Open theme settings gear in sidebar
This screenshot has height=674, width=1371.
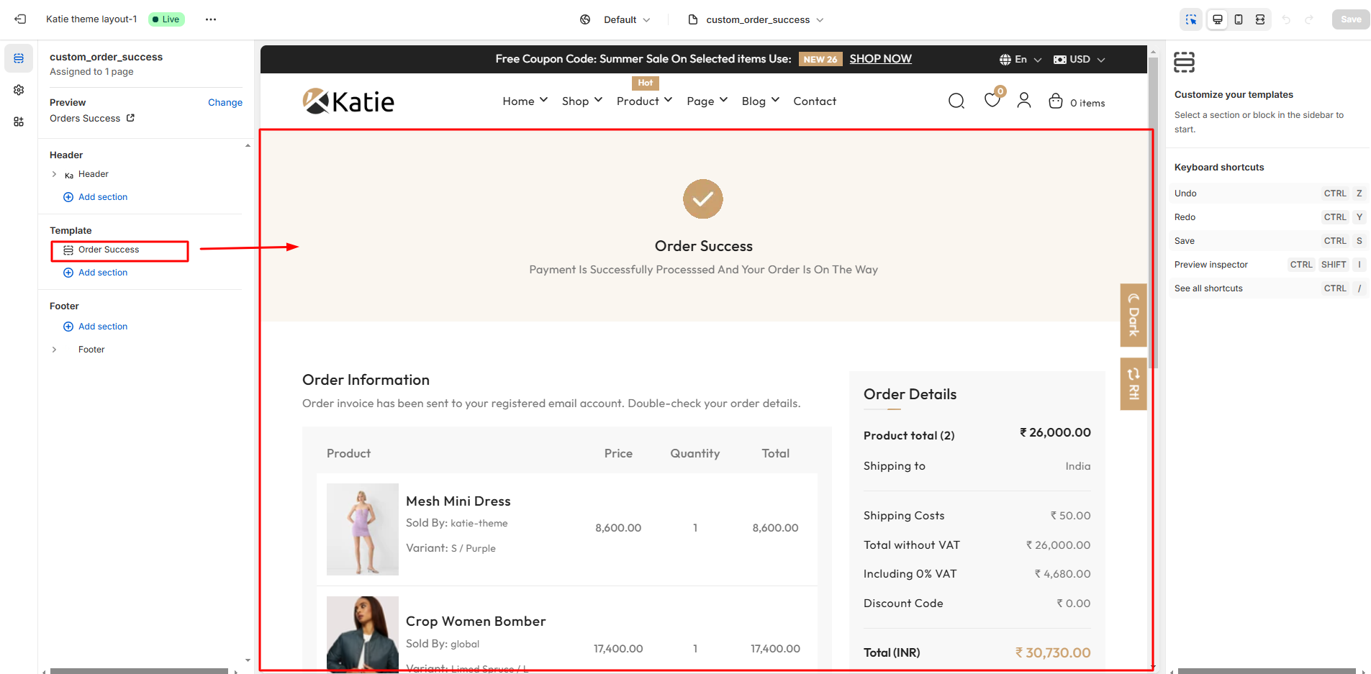coord(19,90)
